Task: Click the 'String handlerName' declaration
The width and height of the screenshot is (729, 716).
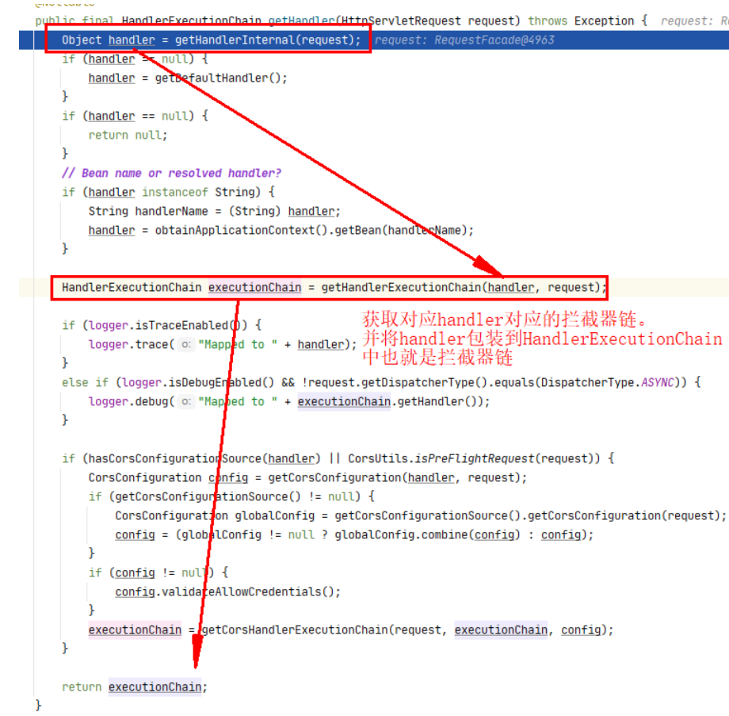Action: 148,211
